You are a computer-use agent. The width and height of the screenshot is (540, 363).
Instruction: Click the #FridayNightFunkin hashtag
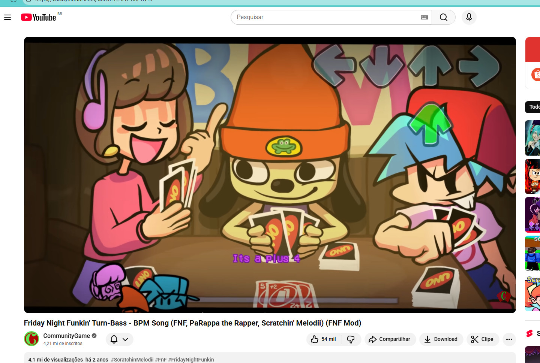pyautogui.click(x=191, y=359)
